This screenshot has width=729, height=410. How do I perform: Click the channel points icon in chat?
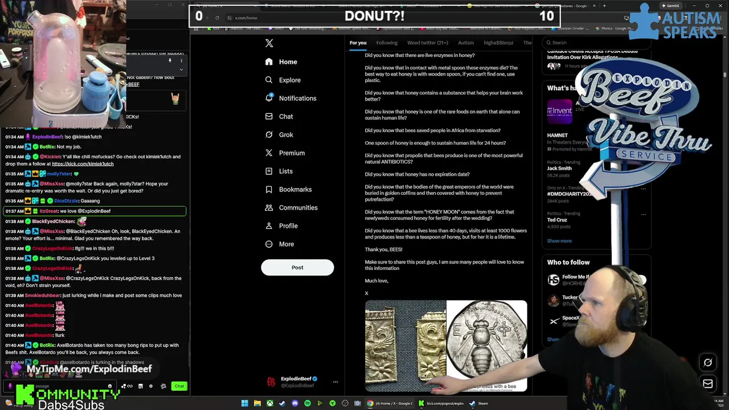[x=126, y=386]
